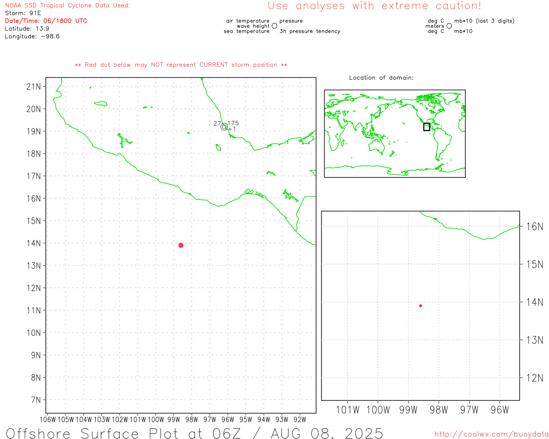This screenshot has width=549, height=439.
Task: Click the station model legend circle for buoys
Action: [274, 26]
